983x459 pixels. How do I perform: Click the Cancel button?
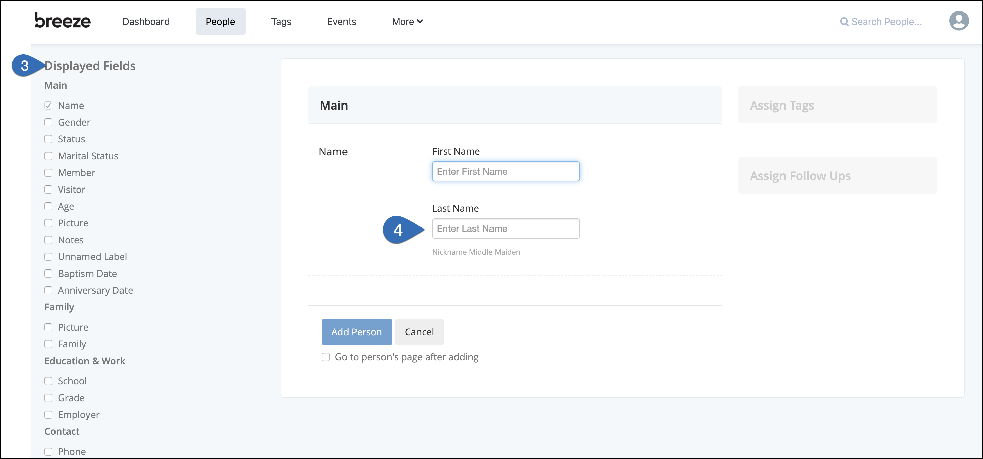[x=419, y=331]
